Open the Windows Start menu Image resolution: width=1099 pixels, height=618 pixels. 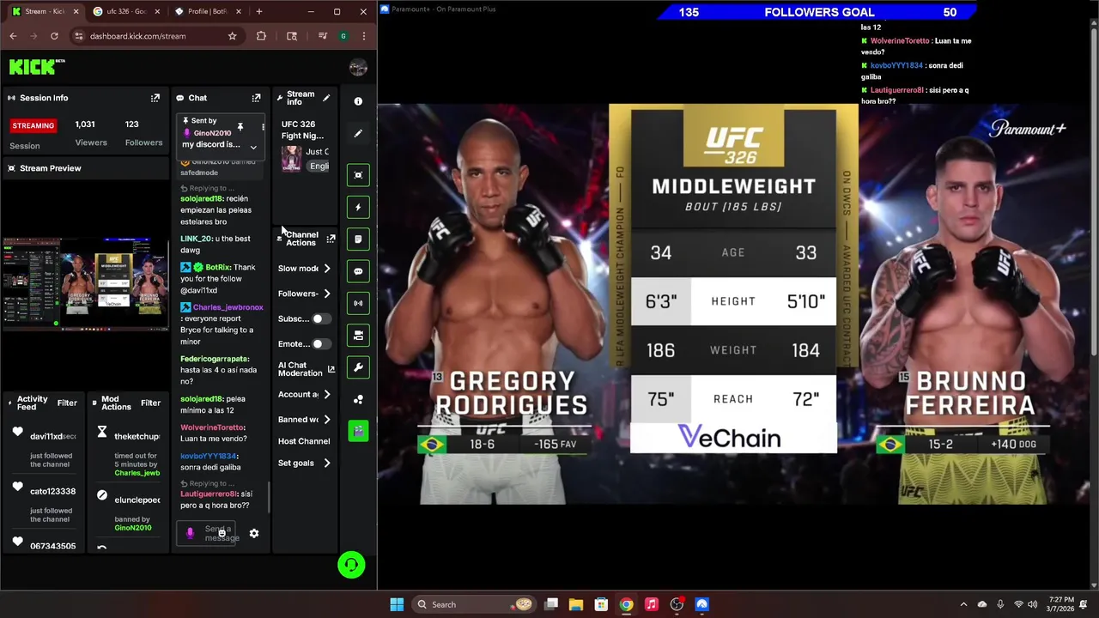click(397, 604)
